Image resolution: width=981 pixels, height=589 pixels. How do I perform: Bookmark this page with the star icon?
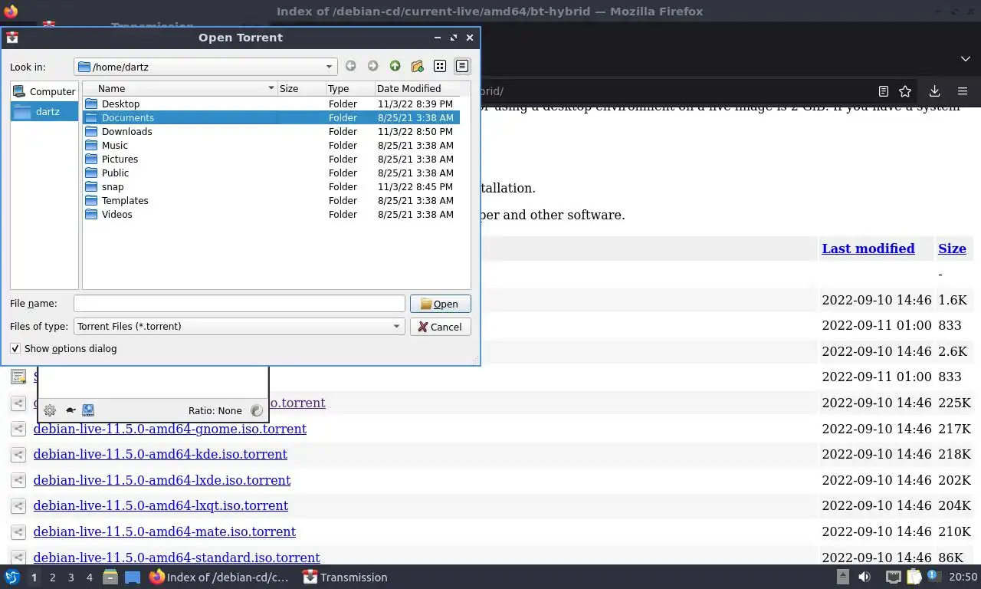[x=905, y=91]
